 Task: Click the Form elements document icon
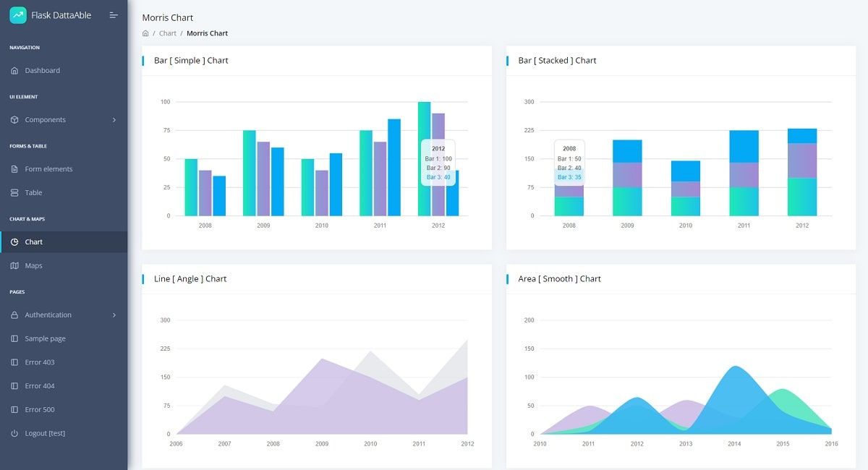pyautogui.click(x=14, y=169)
